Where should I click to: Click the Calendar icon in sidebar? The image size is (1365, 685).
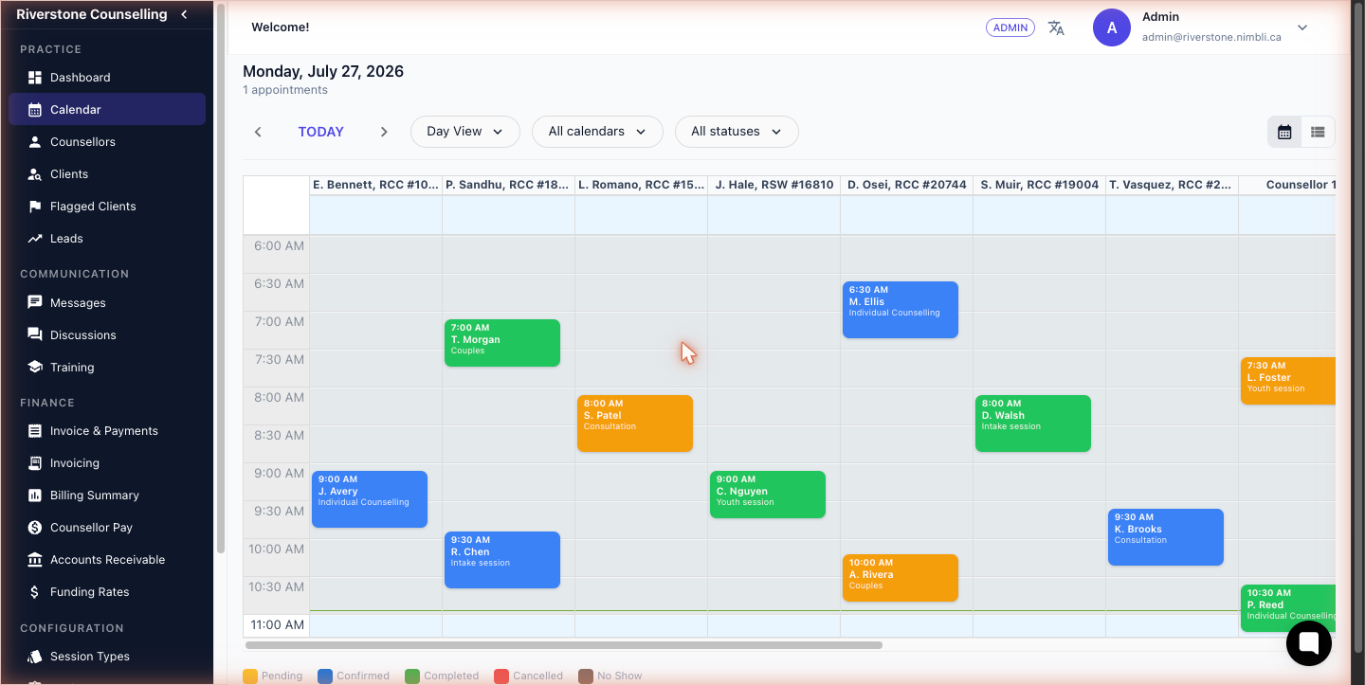35,110
